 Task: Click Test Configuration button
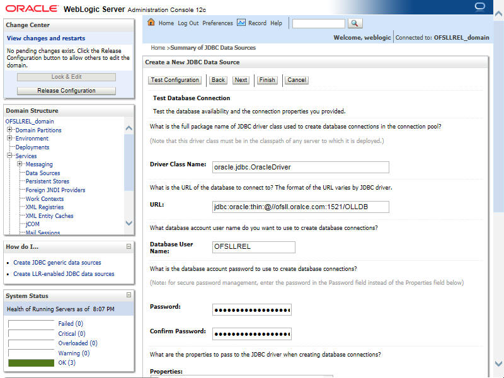pos(175,80)
